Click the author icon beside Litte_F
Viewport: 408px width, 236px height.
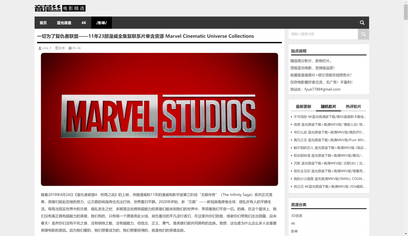click(x=40, y=48)
